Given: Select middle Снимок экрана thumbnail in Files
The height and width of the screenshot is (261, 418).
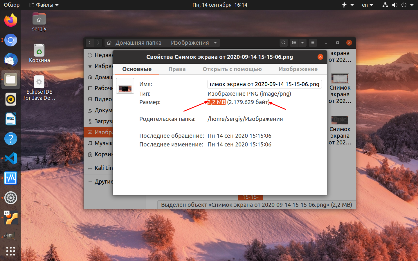Looking at the screenshot, I should pos(340,79).
